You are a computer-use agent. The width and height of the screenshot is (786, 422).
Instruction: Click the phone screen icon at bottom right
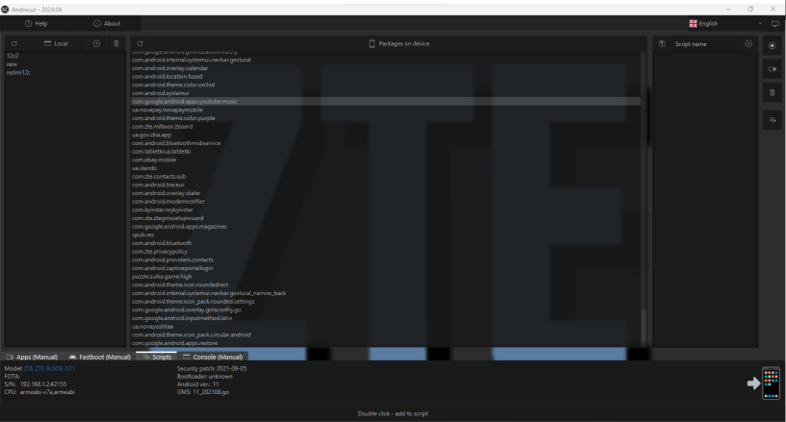click(770, 382)
